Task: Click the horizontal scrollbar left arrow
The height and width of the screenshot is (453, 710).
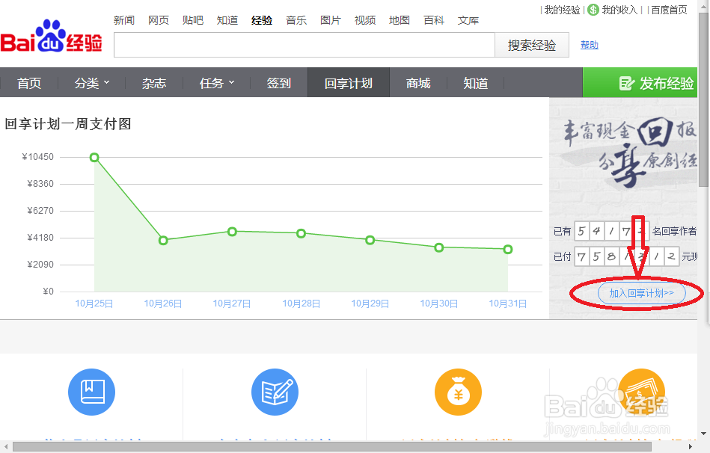Action: pos(6,447)
